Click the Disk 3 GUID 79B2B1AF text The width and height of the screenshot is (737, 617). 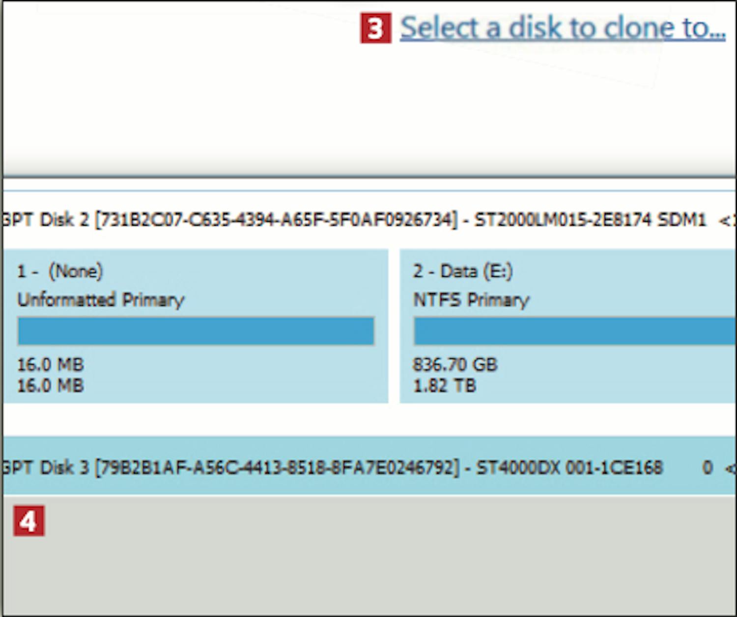[277, 467]
